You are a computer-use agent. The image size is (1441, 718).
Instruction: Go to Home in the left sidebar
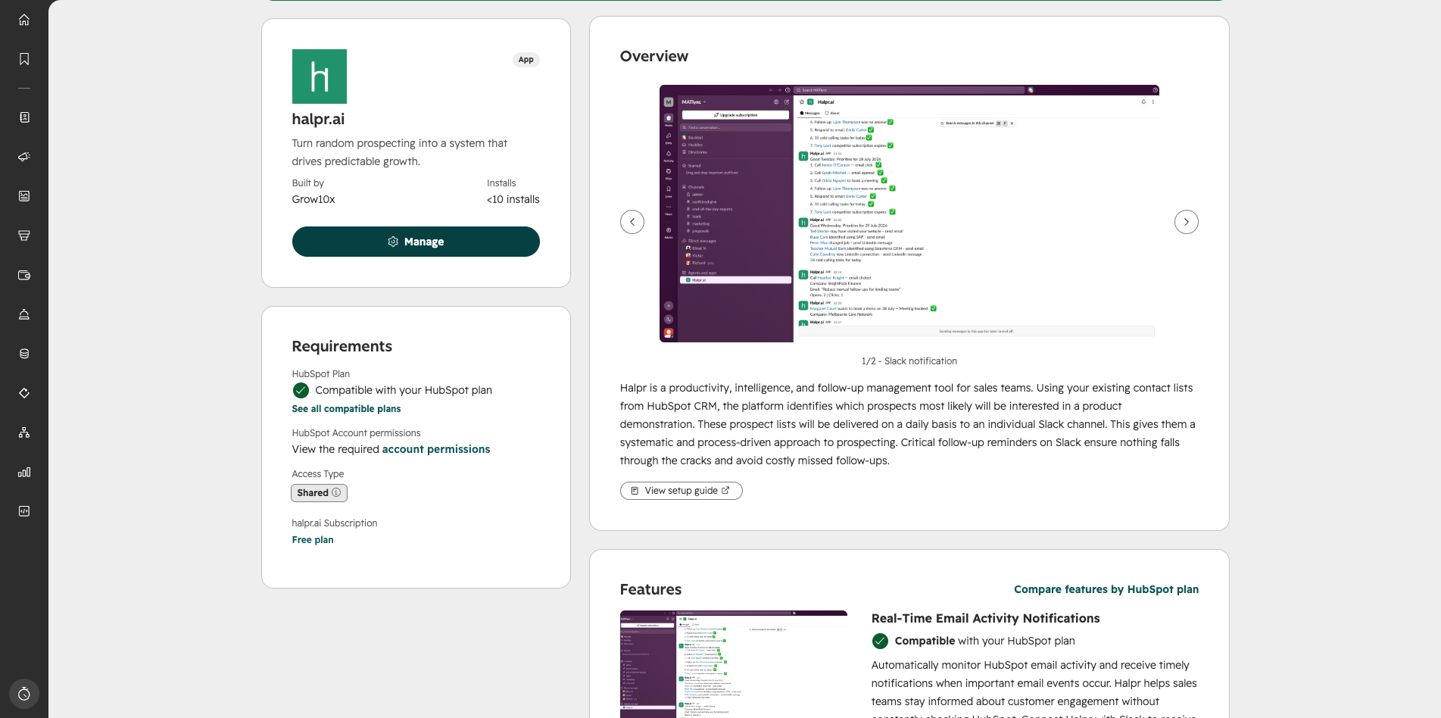coord(24,20)
